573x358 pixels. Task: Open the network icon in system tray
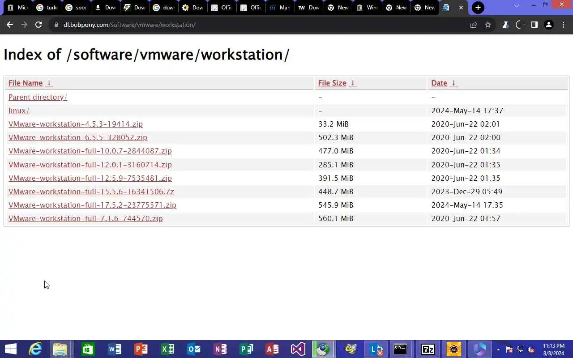click(520, 349)
